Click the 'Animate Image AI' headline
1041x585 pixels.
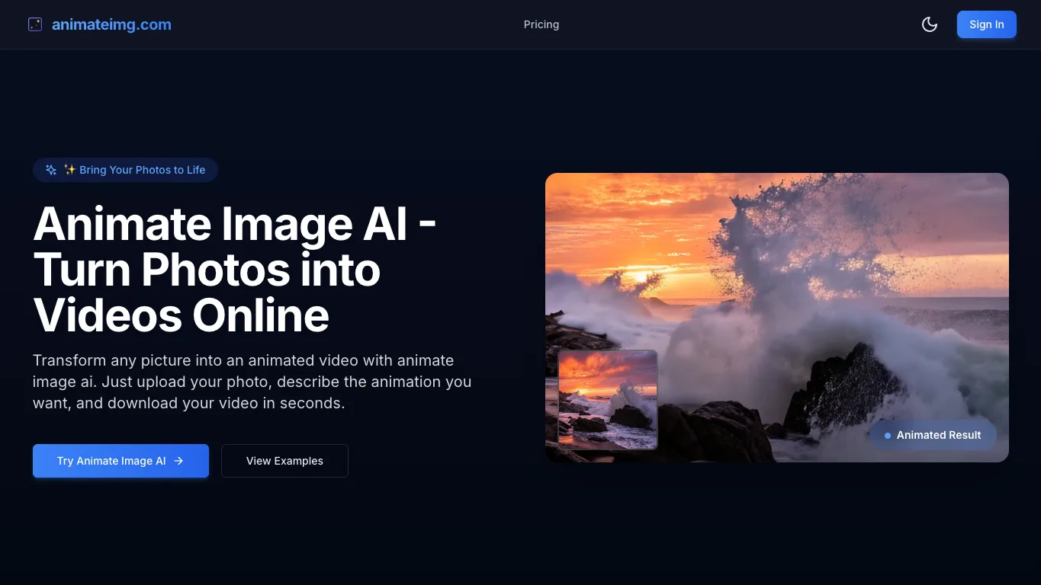coord(235,270)
